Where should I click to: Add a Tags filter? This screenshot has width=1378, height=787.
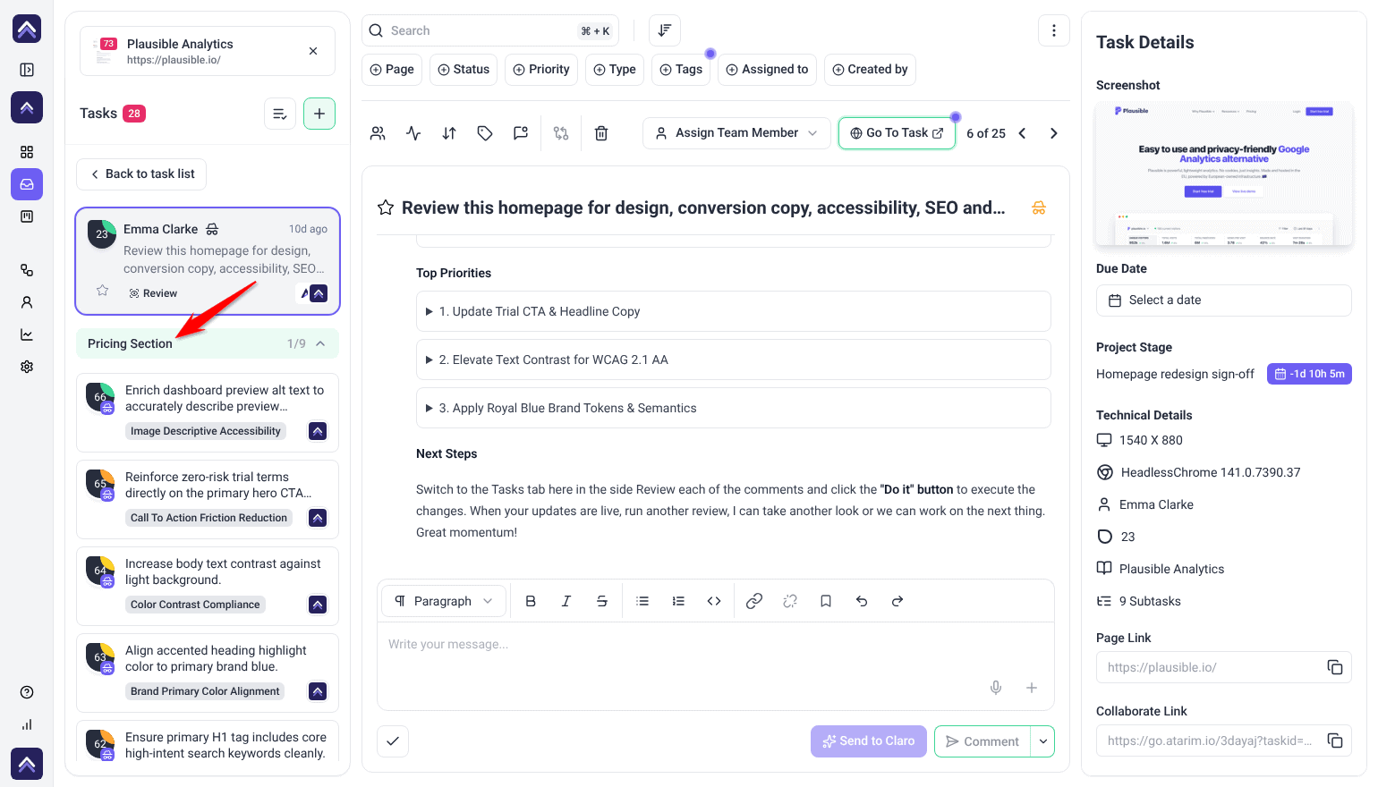click(x=681, y=69)
